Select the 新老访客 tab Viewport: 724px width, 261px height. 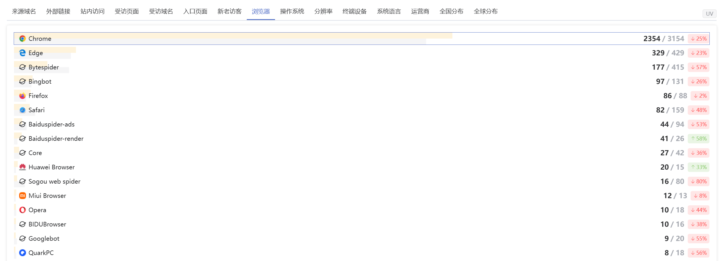(x=230, y=11)
